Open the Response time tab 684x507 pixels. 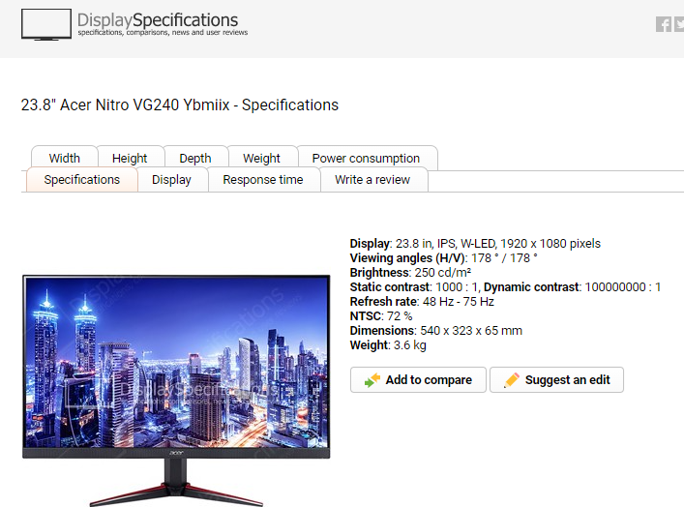[x=263, y=180]
